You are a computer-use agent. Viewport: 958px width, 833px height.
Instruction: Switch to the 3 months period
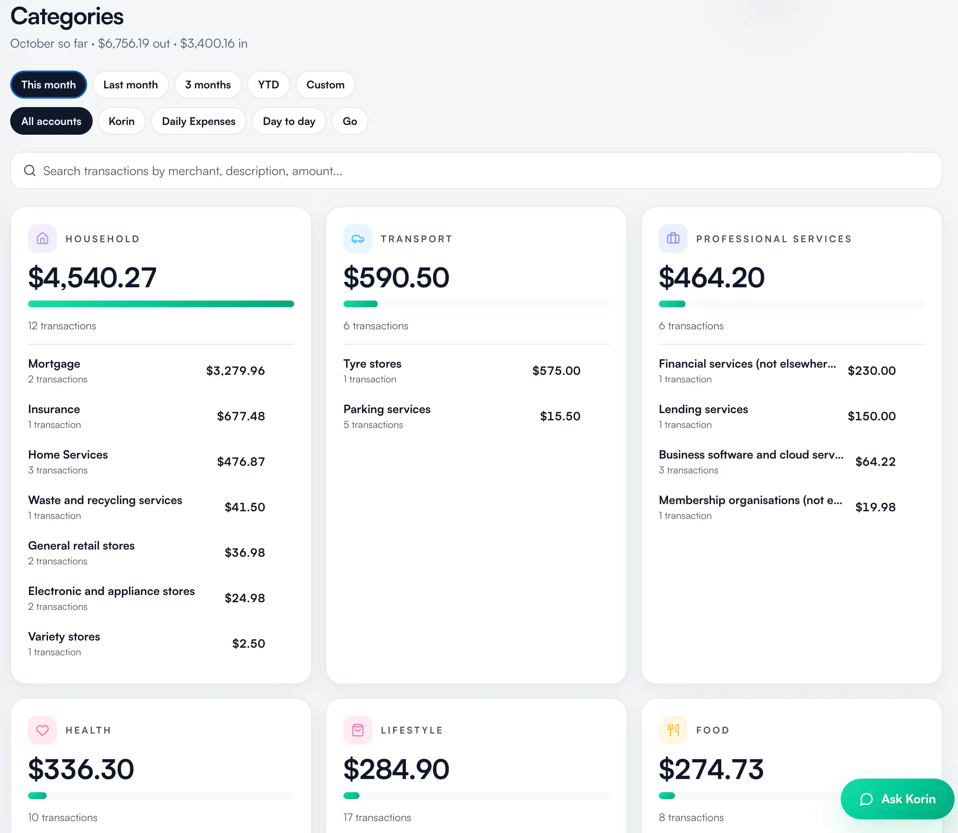pyautogui.click(x=208, y=85)
